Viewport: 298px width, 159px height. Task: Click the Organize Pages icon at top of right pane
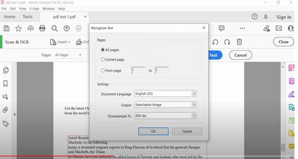pos(291,68)
